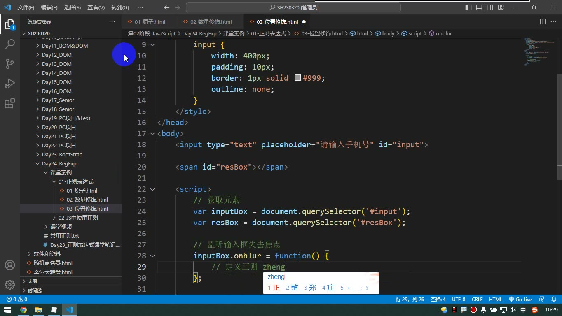
Task: Open the Search view in activity bar
Action: (9, 44)
